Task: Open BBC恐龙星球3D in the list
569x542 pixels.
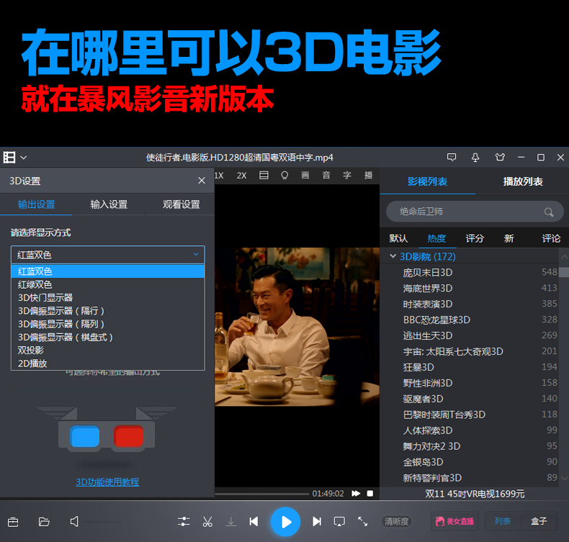Action: click(436, 320)
